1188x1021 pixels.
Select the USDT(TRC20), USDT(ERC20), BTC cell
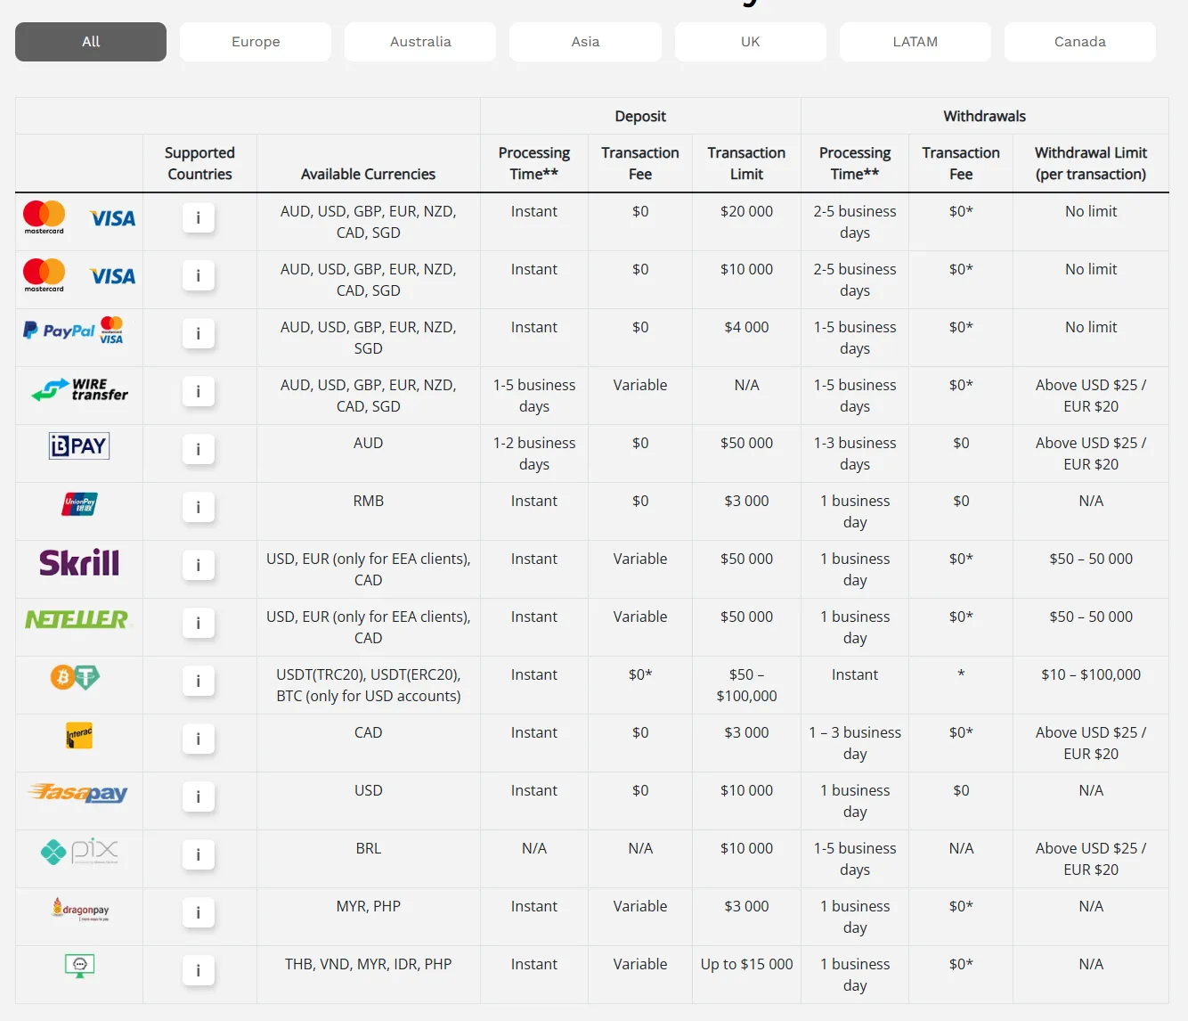coord(369,686)
